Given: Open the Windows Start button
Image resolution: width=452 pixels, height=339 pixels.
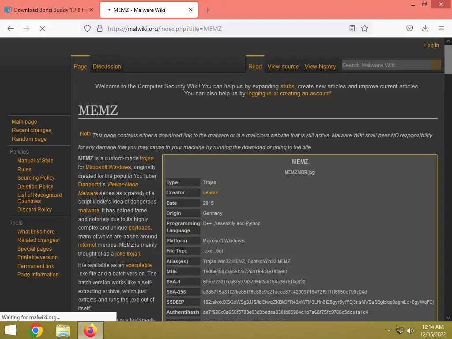Looking at the screenshot, I should pyautogui.click(x=11, y=330).
